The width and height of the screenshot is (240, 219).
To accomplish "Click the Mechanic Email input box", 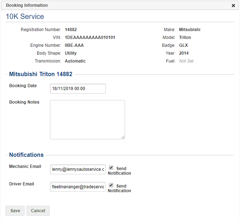I will [x=78, y=169].
